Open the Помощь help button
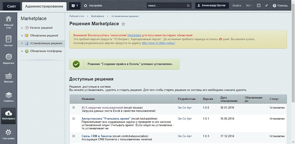Viewport: 295px width, 144px height. pyautogui.click(x=280, y=5)
